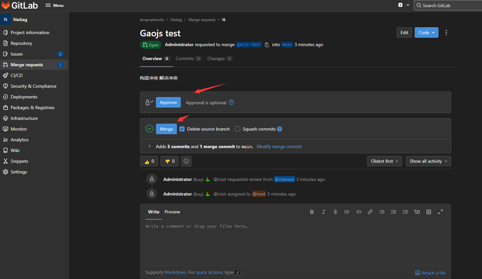
Task: Apply italic text formatting
Action: click(x=323, y=212)
